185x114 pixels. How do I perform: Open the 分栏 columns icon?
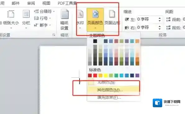26,14
